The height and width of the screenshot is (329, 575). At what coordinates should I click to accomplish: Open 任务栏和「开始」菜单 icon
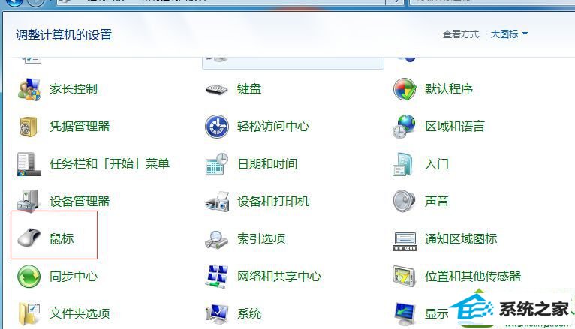tap(29, 164)
